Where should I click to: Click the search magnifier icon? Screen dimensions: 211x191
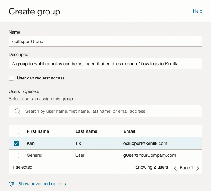pos(18,111)
